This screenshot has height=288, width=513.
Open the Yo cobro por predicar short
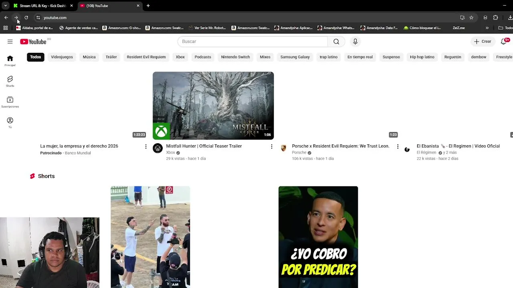click(x=318, y=237)
